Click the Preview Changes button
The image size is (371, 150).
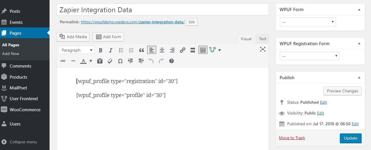pyautogui.click(x=342, y=91)
